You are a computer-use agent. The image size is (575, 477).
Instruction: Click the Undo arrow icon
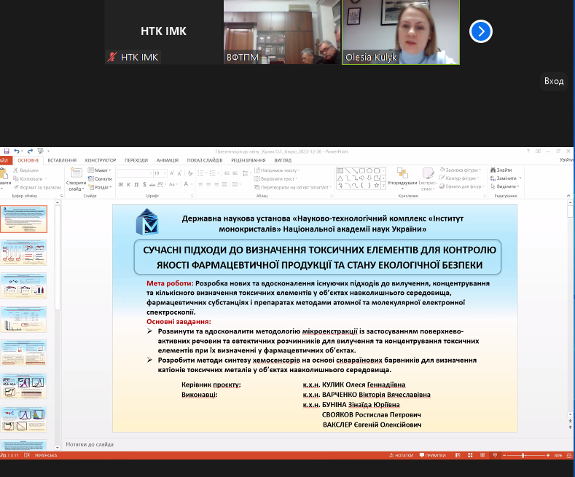pos(16,151)
